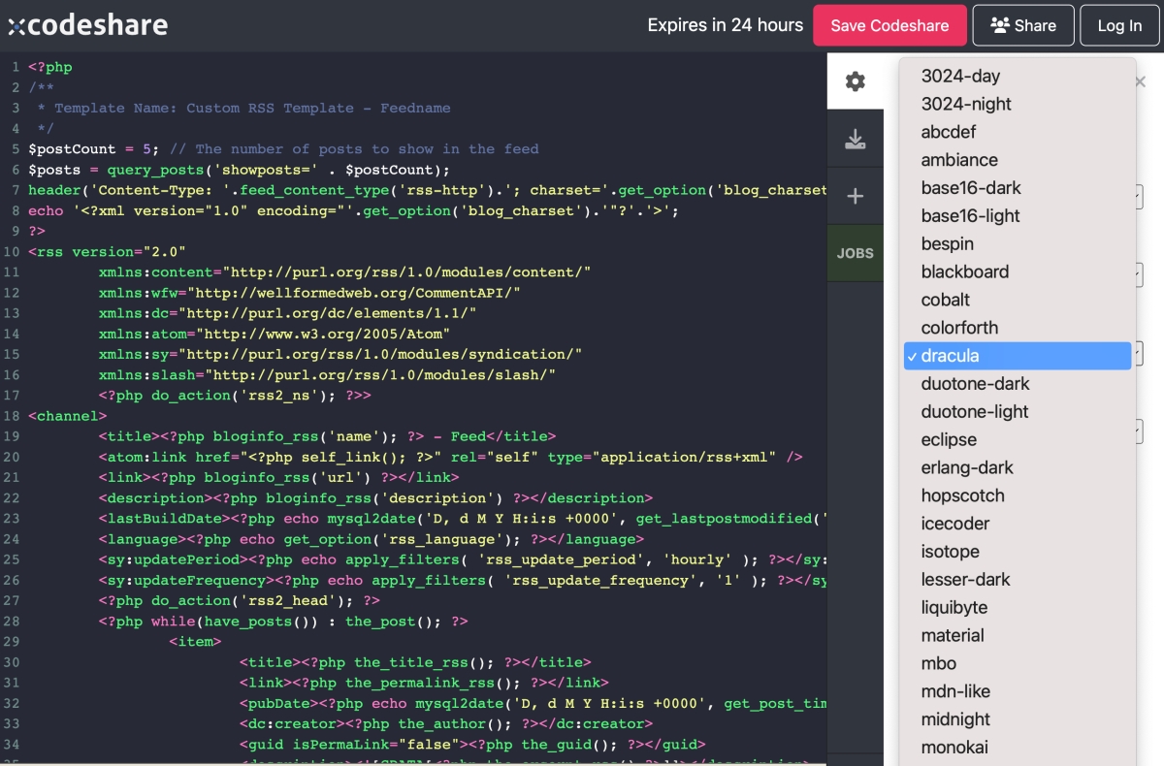
Task: Open the JOBS sidebar tab
Action: 855,253
